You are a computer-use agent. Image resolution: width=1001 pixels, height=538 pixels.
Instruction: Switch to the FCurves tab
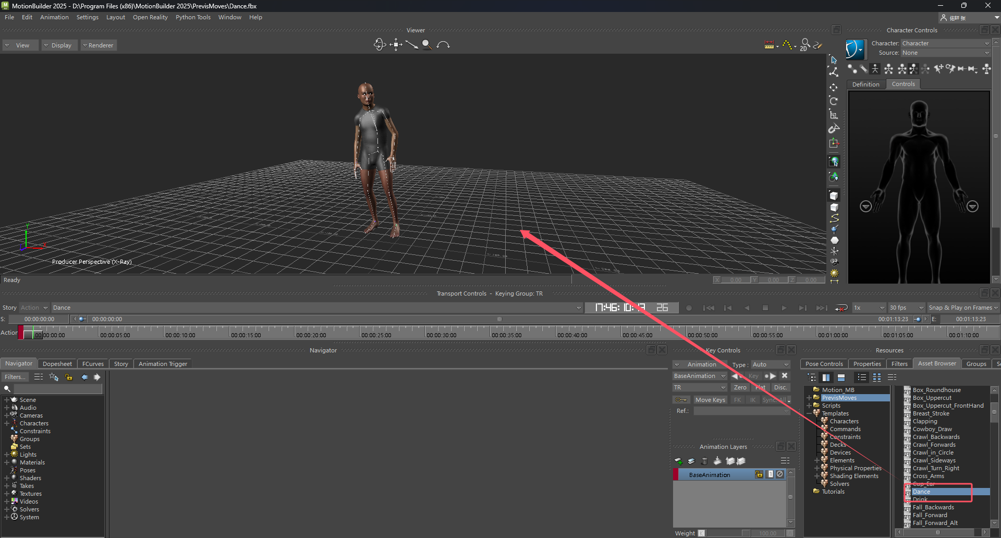click(93, 364)
